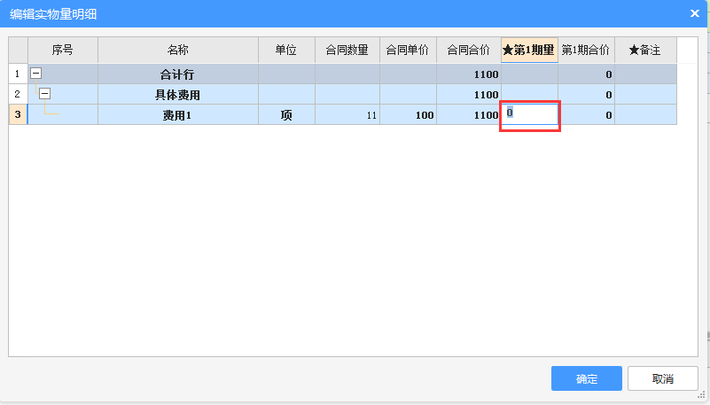This screenshot has height=405, width=710.
Task: Click the 取消 button
Action: pos(662,378)
